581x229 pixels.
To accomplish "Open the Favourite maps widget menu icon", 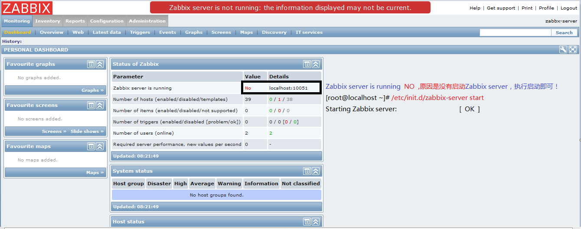I will 91,146.
